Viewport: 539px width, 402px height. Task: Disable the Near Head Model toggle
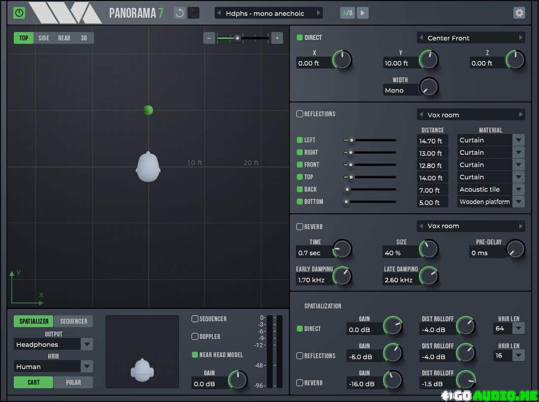click(x=195, y=355)
